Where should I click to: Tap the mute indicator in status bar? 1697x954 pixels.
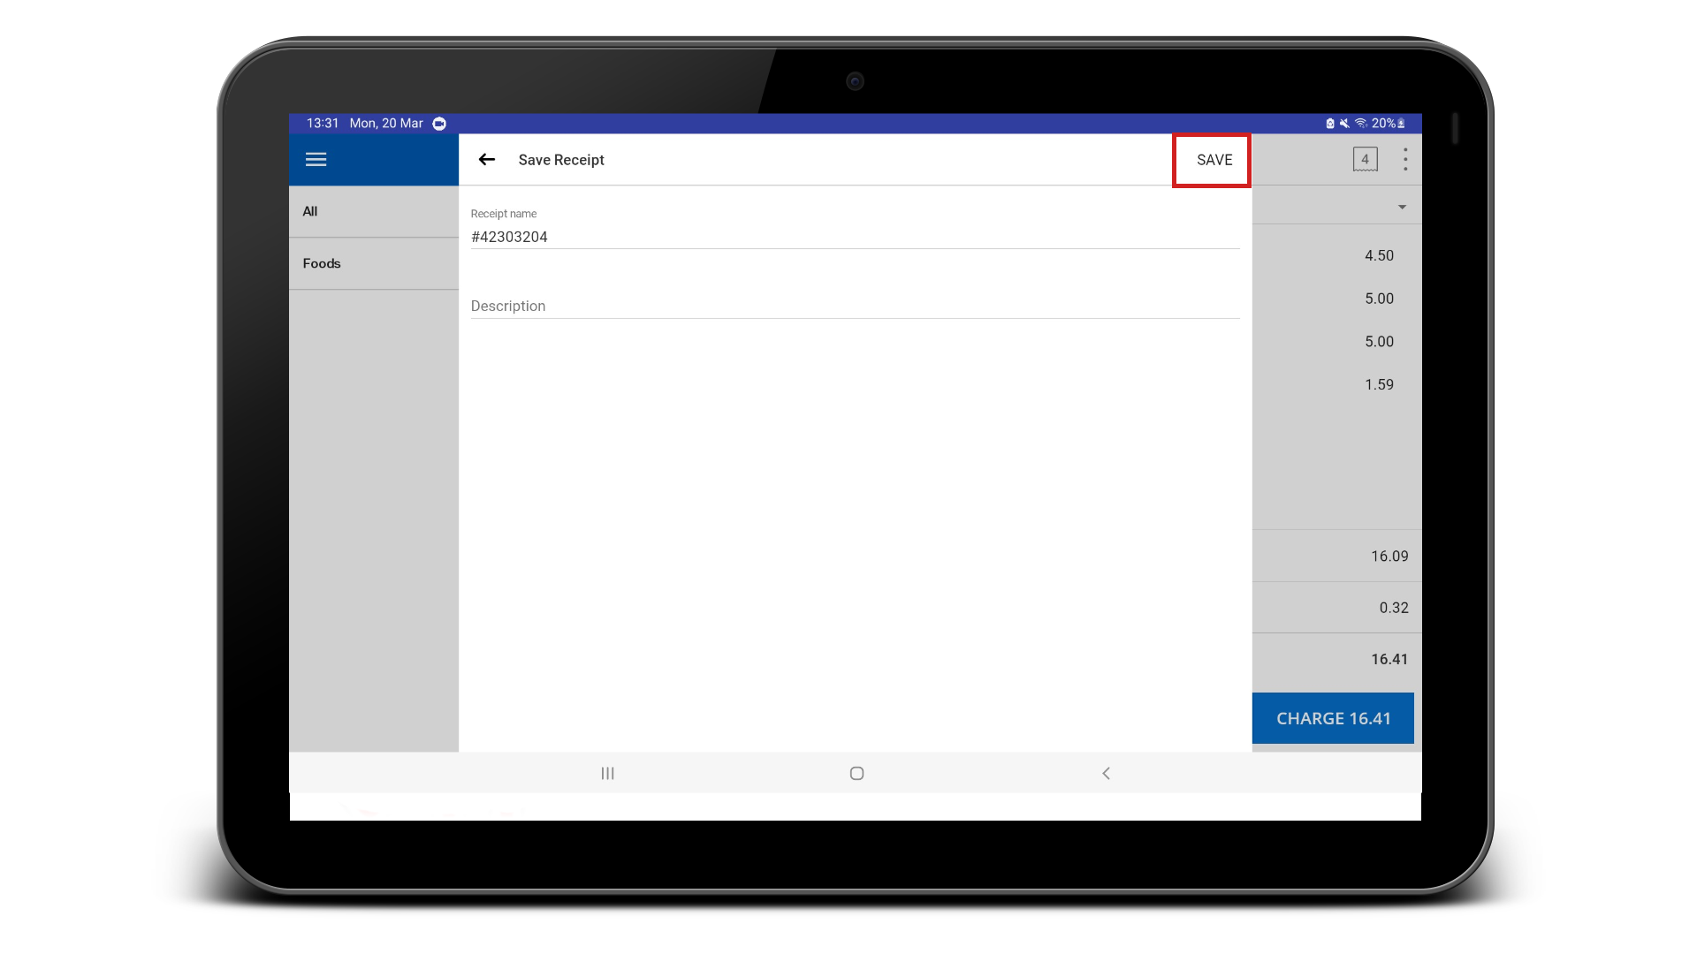(1344, 124)
